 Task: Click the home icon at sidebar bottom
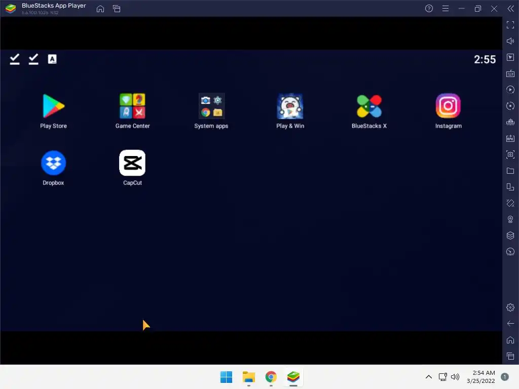tap(510, 340)
